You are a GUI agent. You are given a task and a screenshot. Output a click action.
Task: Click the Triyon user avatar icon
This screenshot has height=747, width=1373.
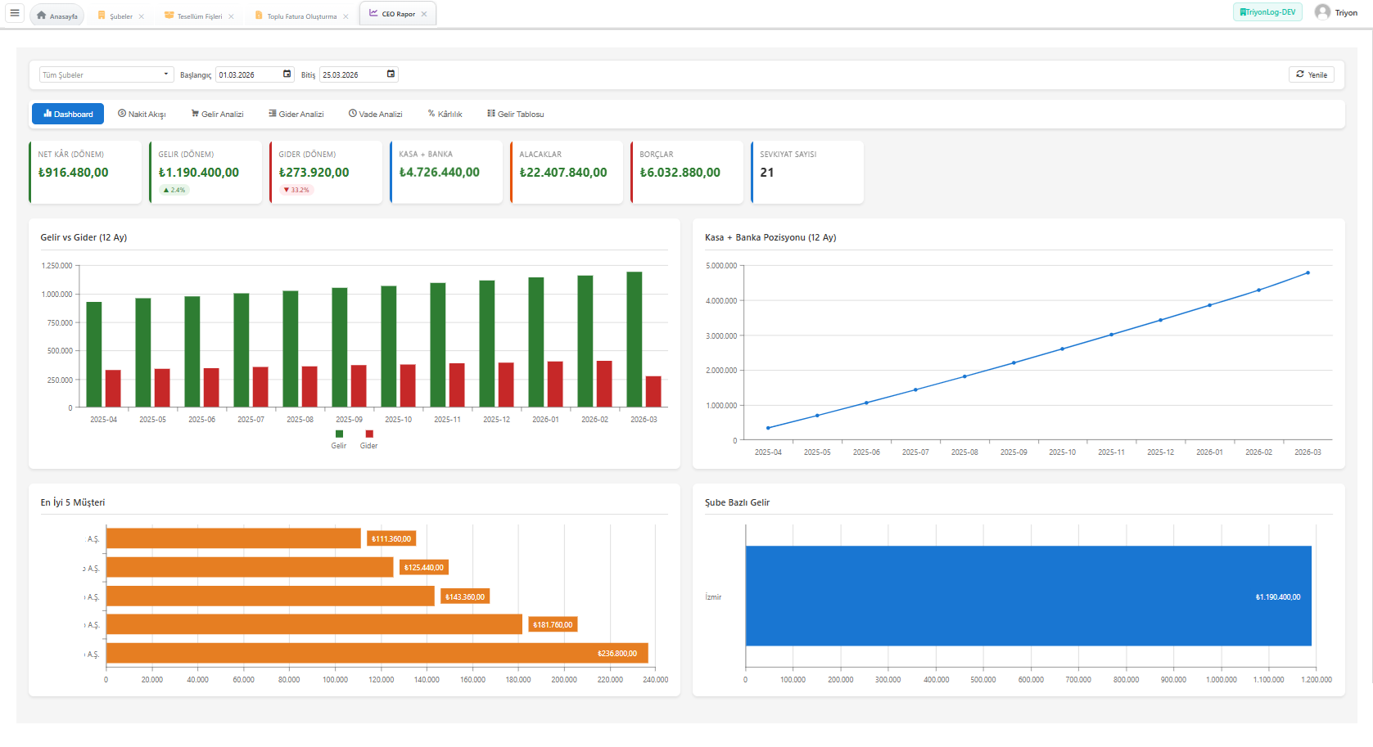tap(1321, 12)
